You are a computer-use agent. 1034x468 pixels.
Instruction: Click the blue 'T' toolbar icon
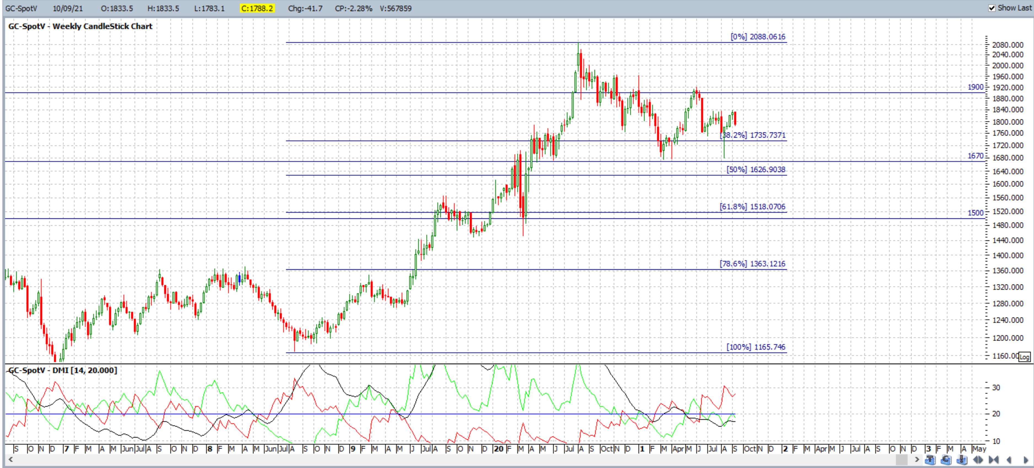pyautogui.click(x=930, y=459)
